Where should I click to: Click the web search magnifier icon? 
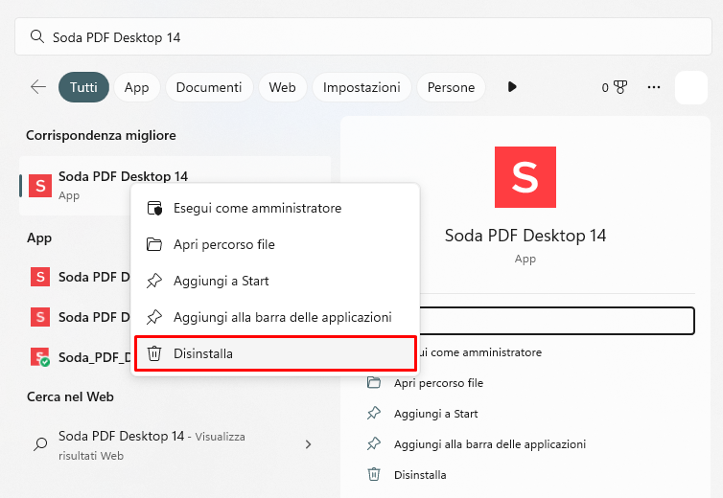point(40,444)
